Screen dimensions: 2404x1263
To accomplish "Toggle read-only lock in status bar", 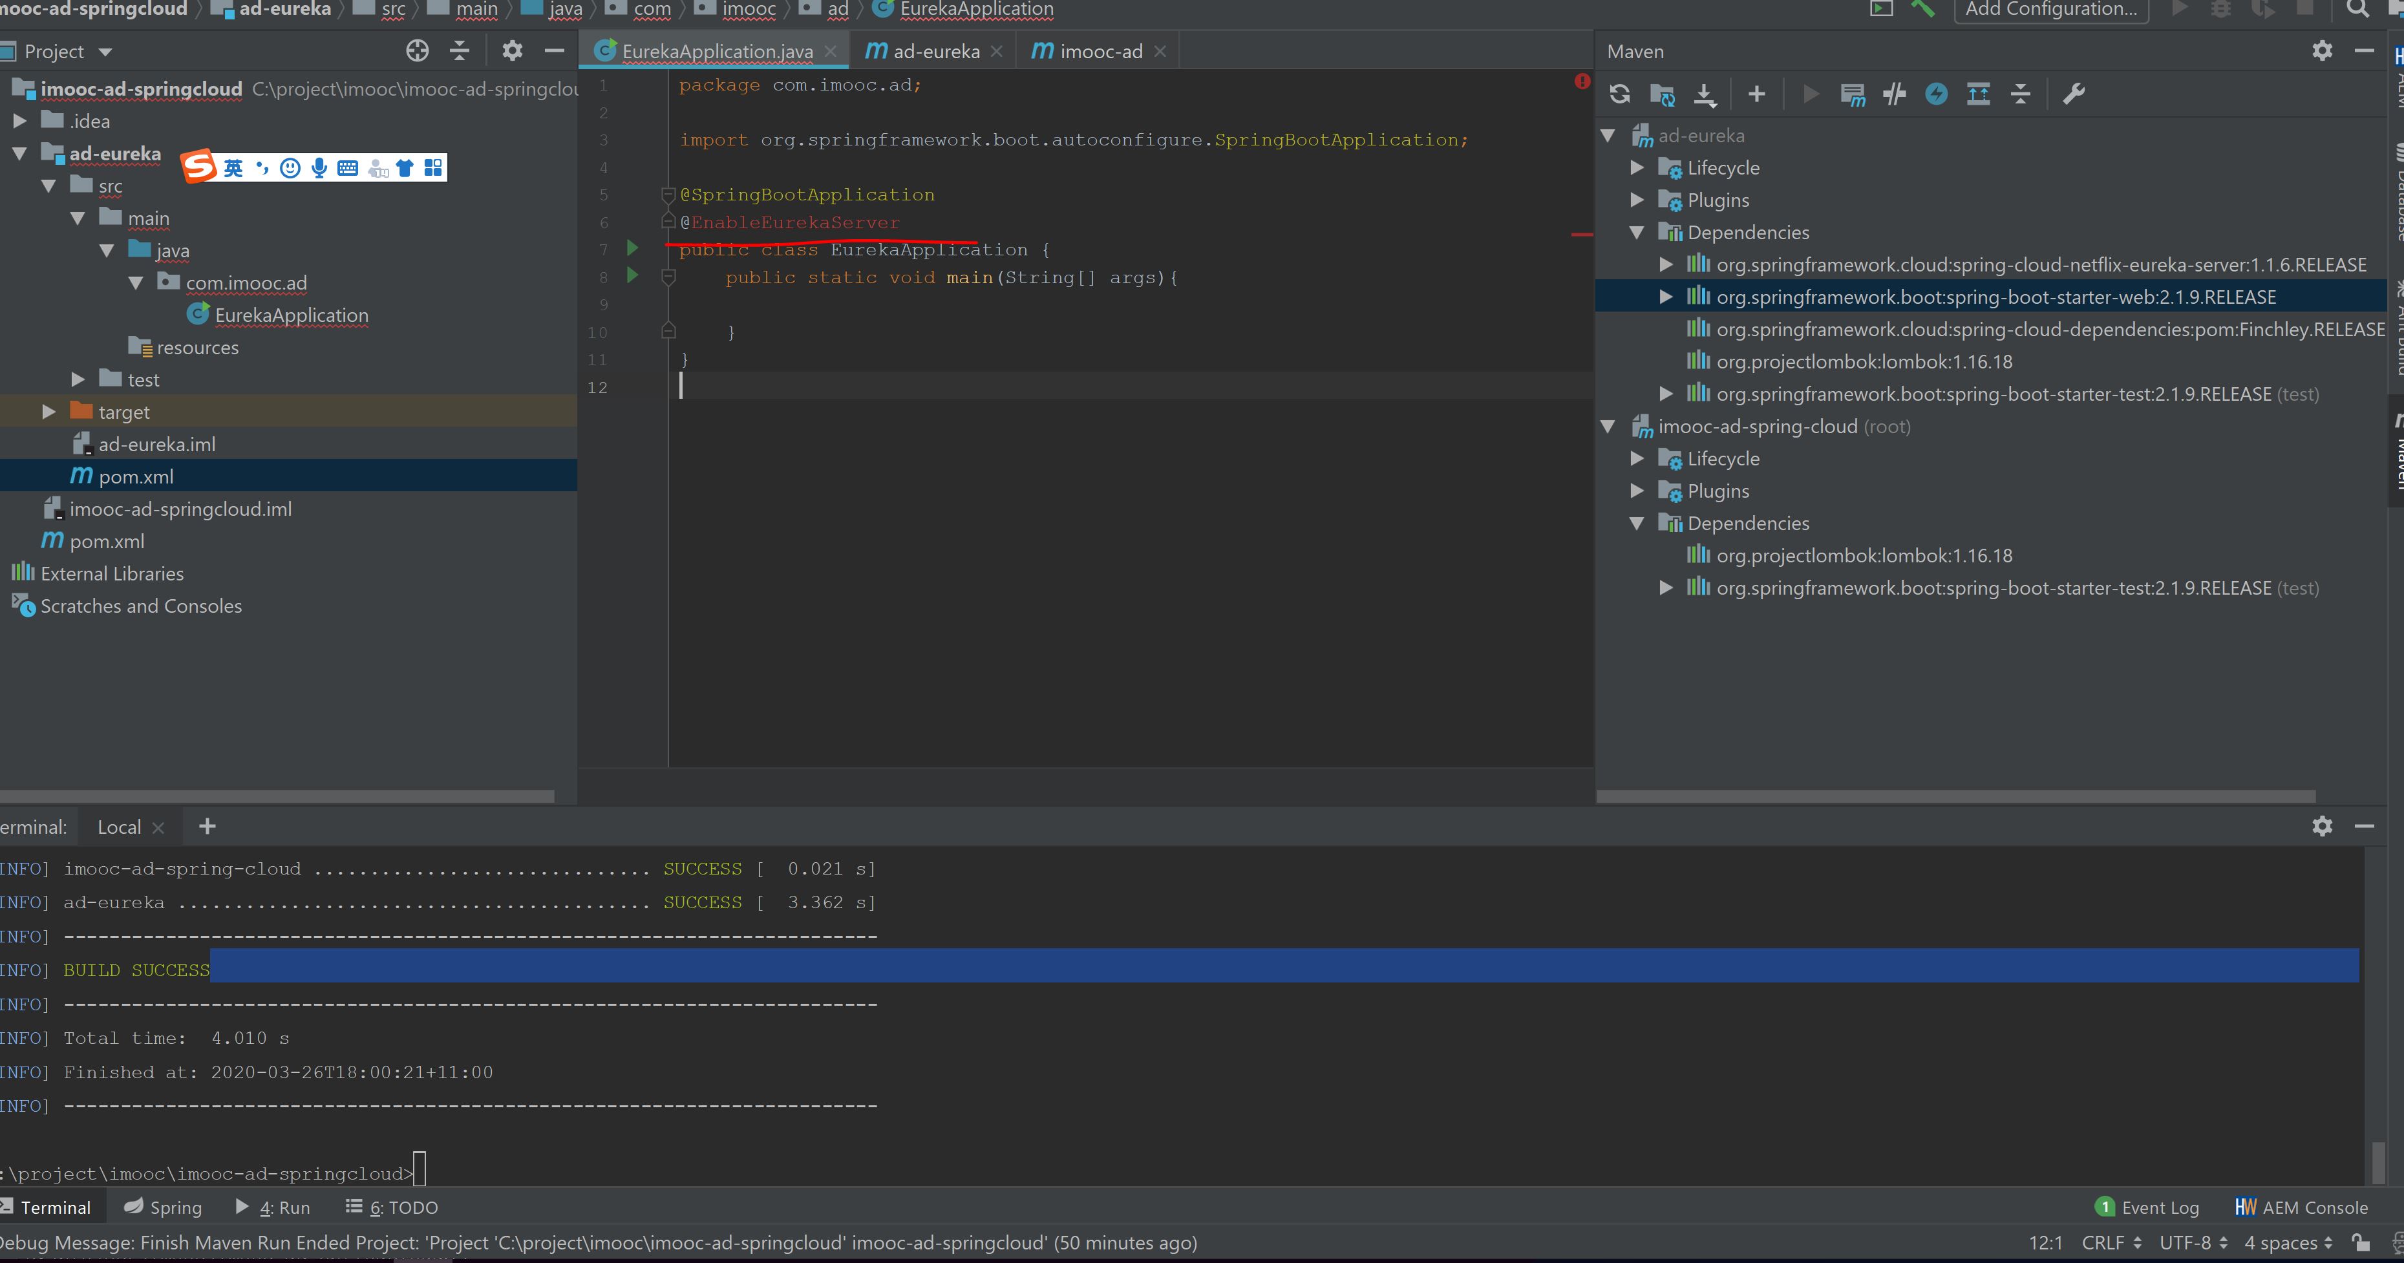I will point(2360,1242).
